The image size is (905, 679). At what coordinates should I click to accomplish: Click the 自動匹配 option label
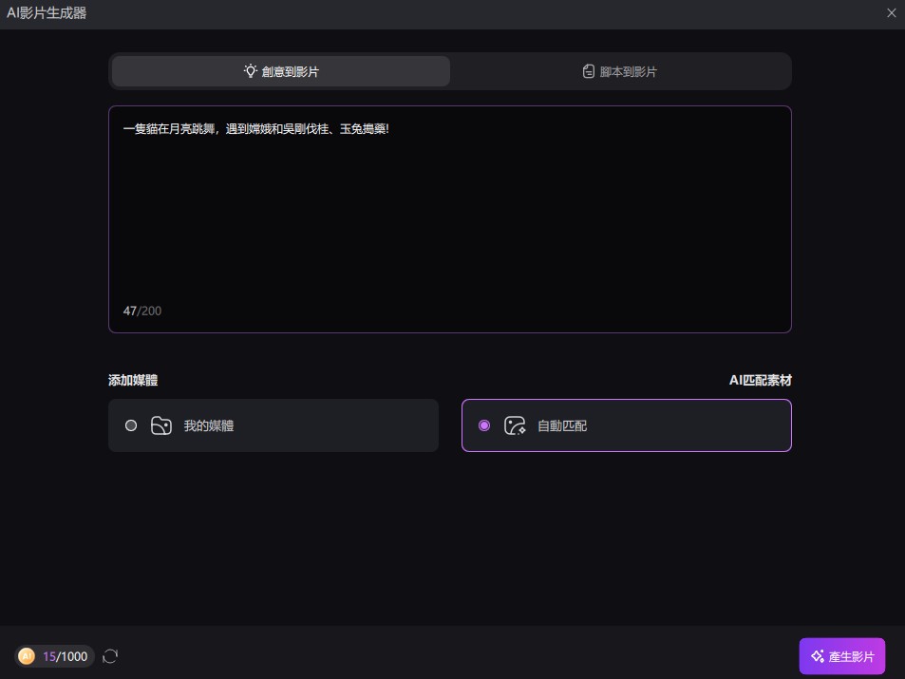point(561,425)
